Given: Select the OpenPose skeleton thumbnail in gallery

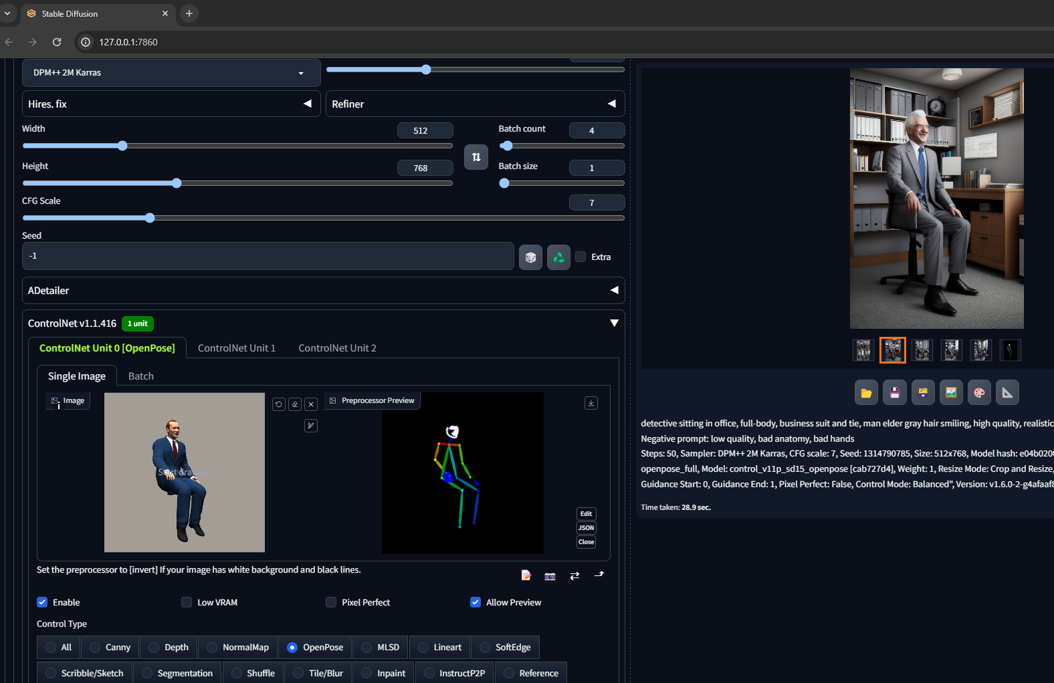Looking at the screenshot, I should click(1010, 350).
